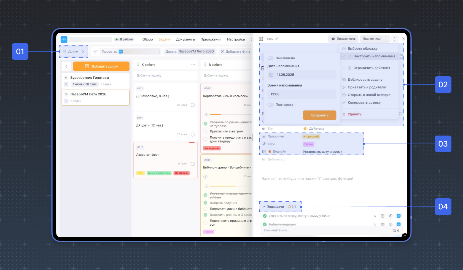Switch to the Приложения tab
This screenshot has width=463, height=270.
[211, 39]
